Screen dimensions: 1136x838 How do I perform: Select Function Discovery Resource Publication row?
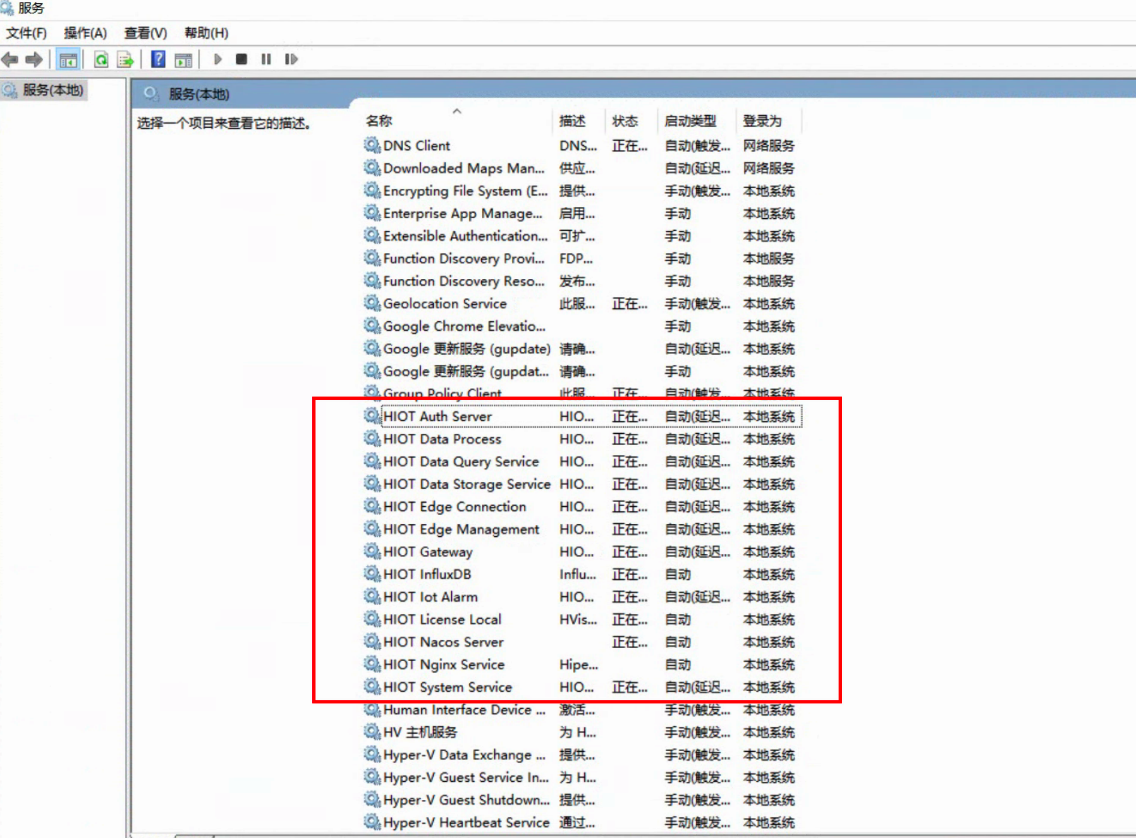[582, 281]
